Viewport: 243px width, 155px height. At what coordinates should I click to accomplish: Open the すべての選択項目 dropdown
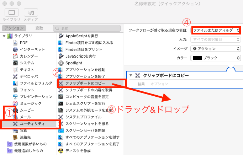(x=216, y=39)
